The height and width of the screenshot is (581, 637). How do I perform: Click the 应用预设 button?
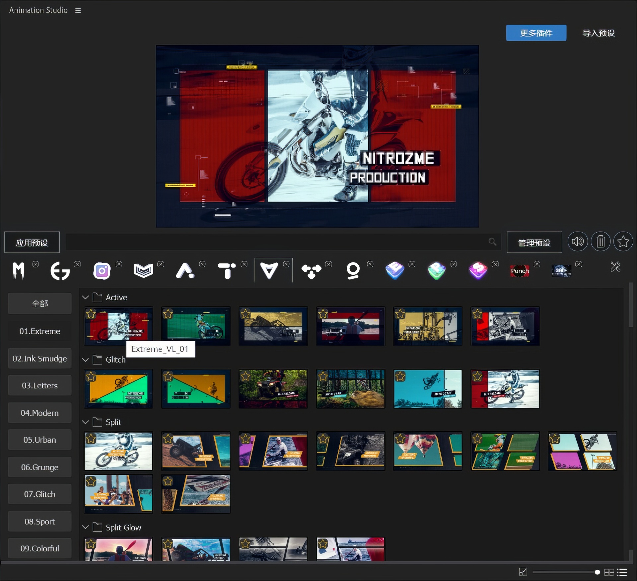point(32,243)
